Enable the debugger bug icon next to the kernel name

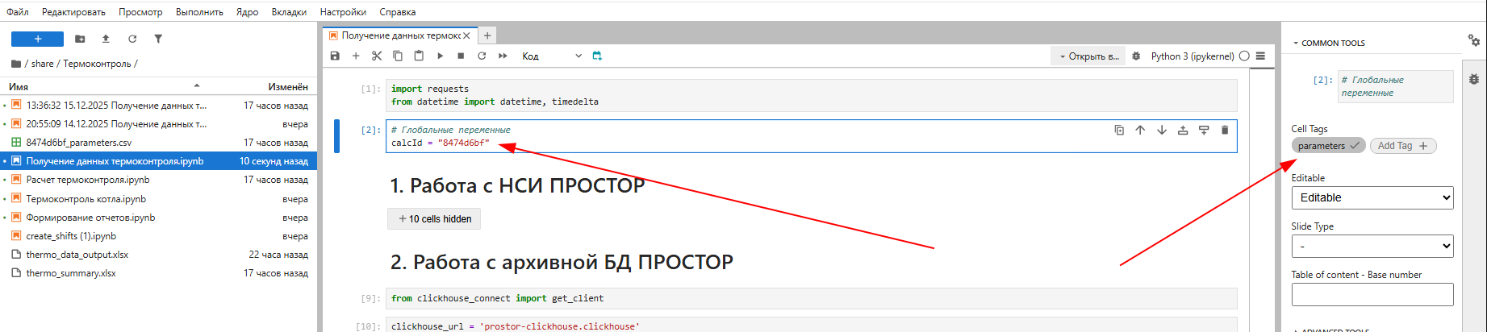click(x=1136, y=56)
